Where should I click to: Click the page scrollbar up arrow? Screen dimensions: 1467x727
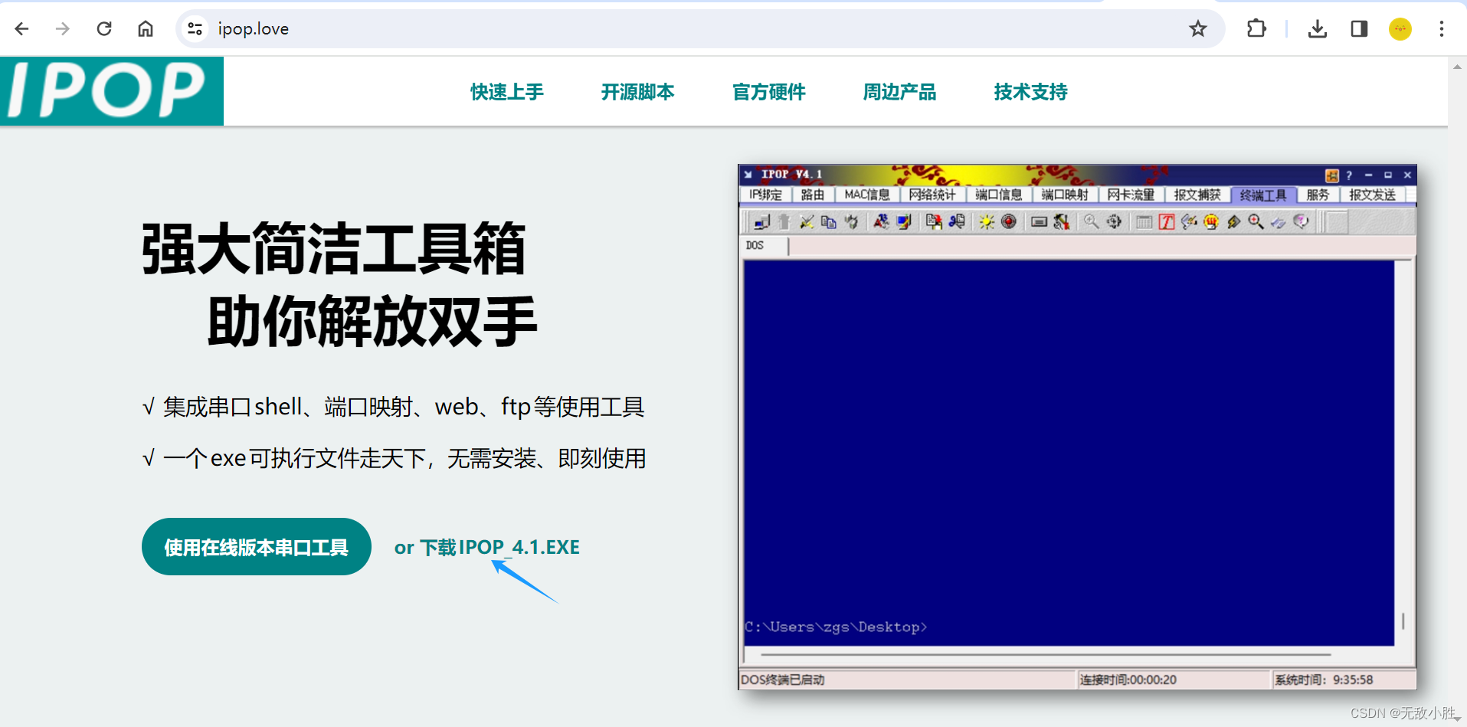[x=1457, y=67]
